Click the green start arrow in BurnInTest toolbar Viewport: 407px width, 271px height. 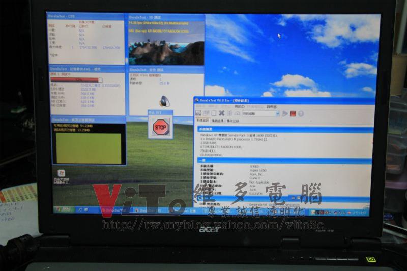coord(285,113)
